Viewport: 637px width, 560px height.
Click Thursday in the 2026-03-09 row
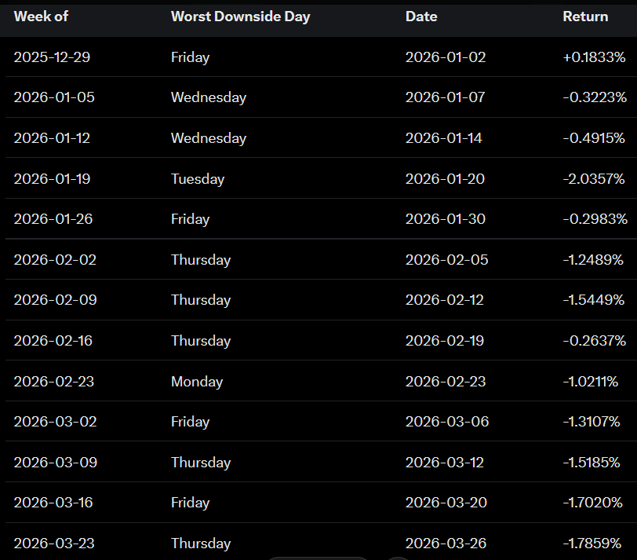[x=201, y=462]
